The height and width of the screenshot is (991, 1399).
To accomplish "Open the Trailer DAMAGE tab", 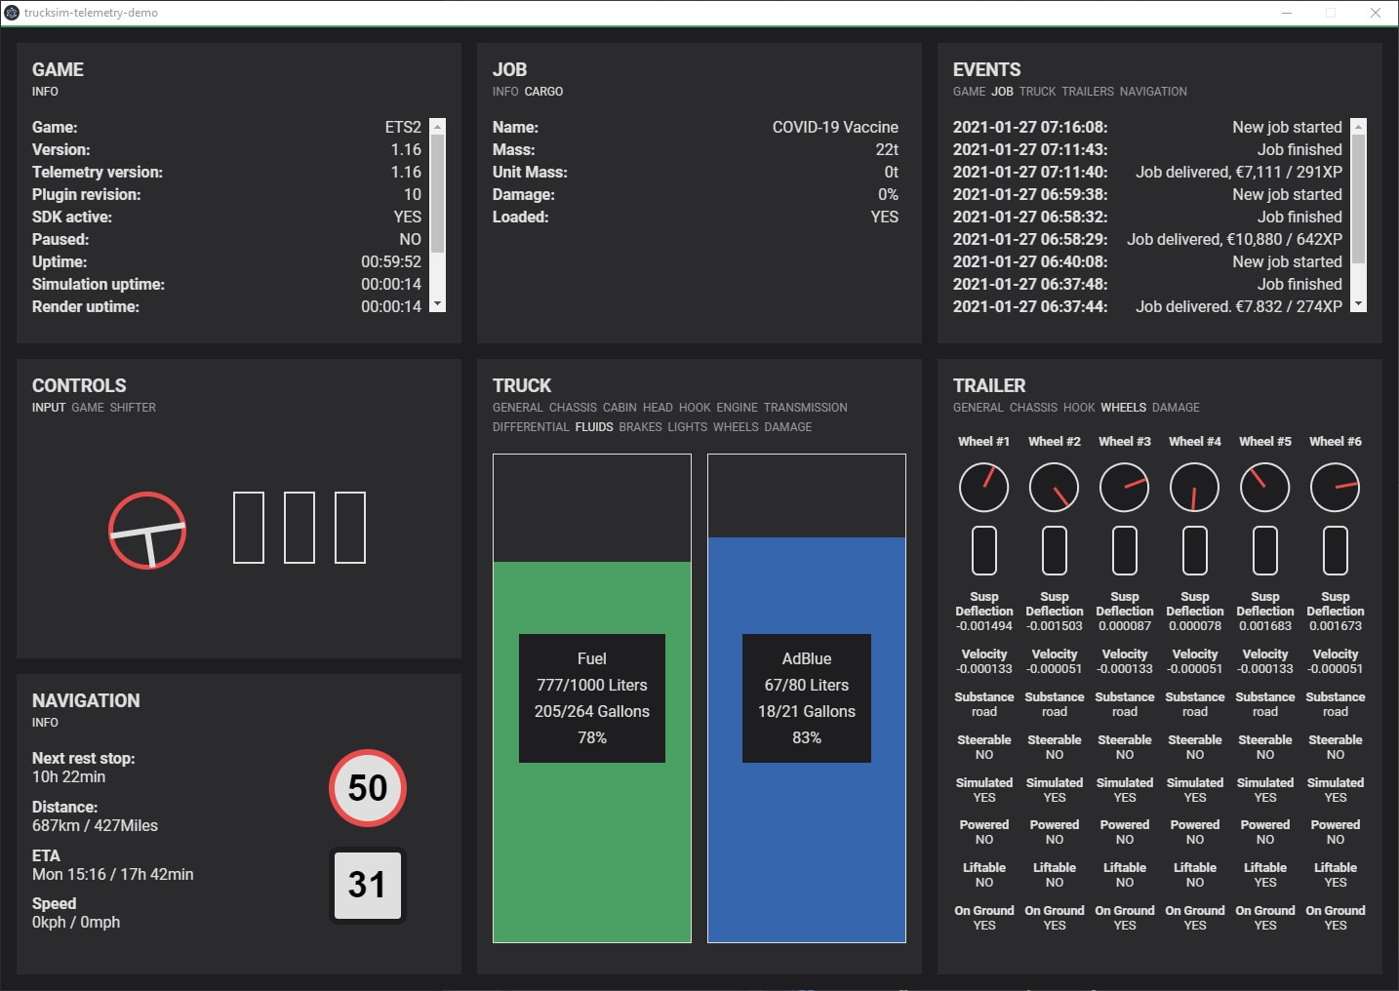I will [1176, 408].
